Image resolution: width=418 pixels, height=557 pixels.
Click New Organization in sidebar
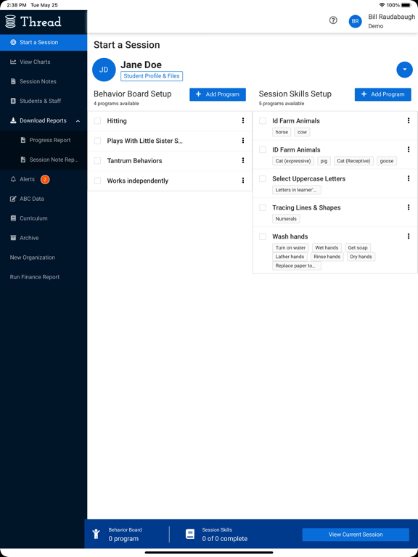click(44, 257)
